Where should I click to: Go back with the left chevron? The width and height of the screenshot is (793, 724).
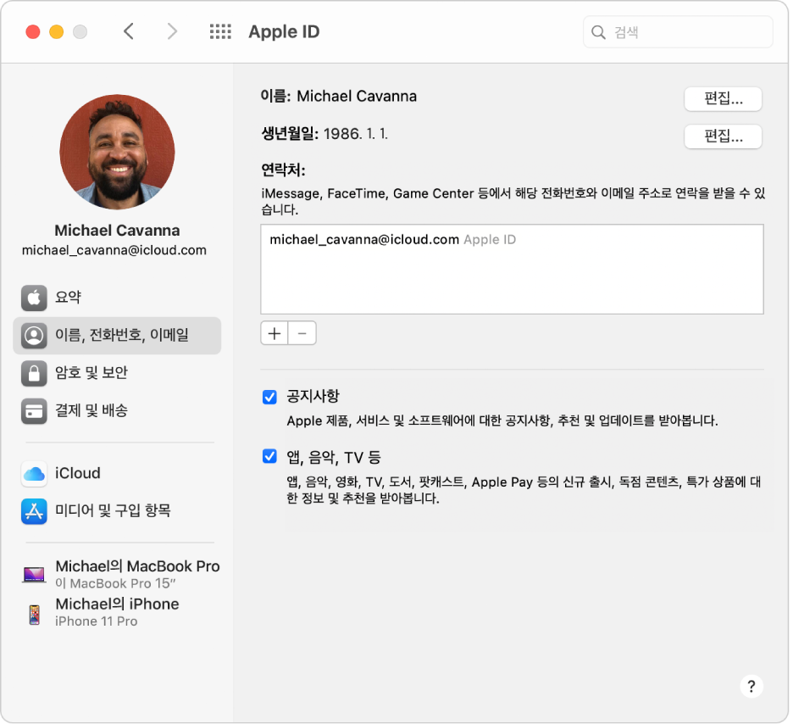pyautogui.click(x=129, y=31)
